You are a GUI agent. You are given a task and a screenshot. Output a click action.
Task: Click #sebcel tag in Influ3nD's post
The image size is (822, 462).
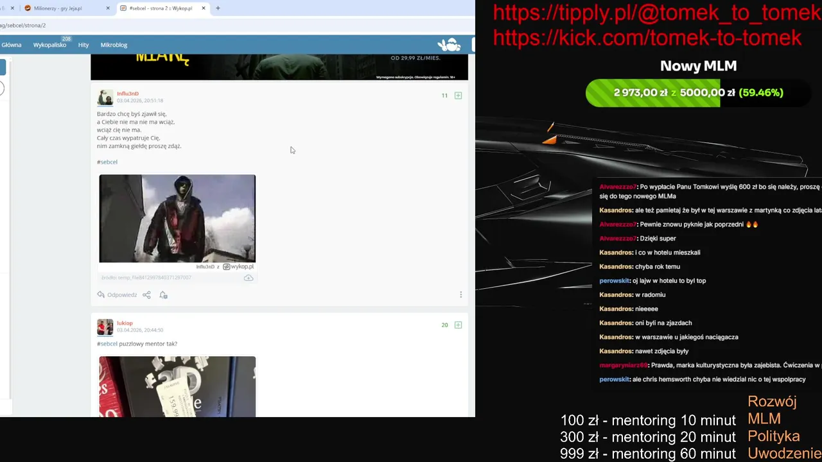[107, 162]
